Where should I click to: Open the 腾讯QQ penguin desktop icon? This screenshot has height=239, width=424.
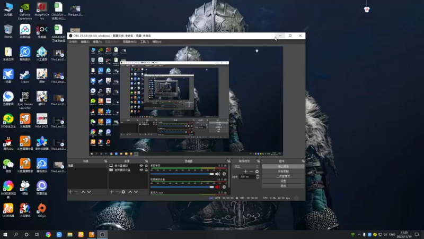point(8,143)
